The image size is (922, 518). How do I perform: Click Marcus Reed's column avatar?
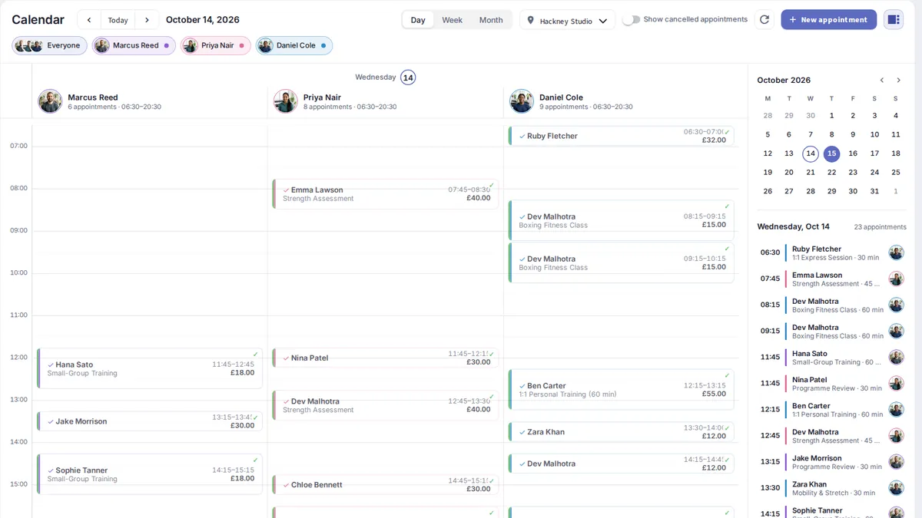click(x=50, y=101)
